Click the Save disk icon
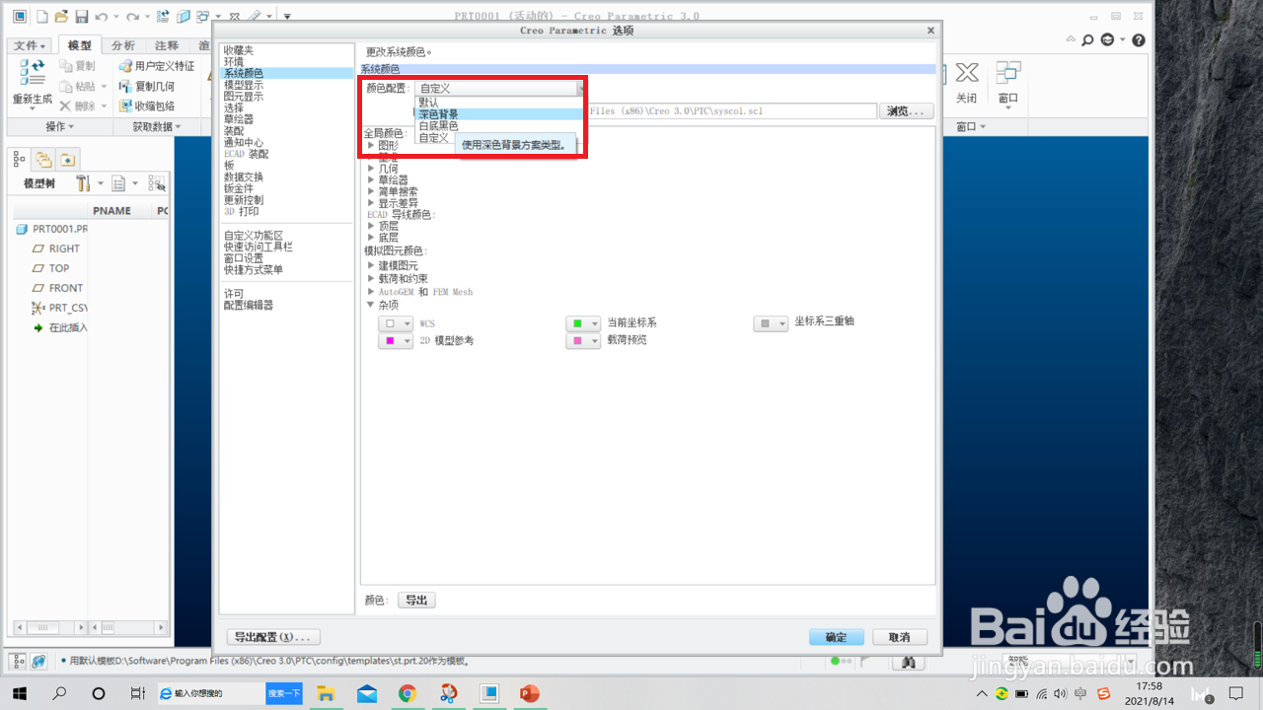Screen dimensions: 1263x710 81,16
